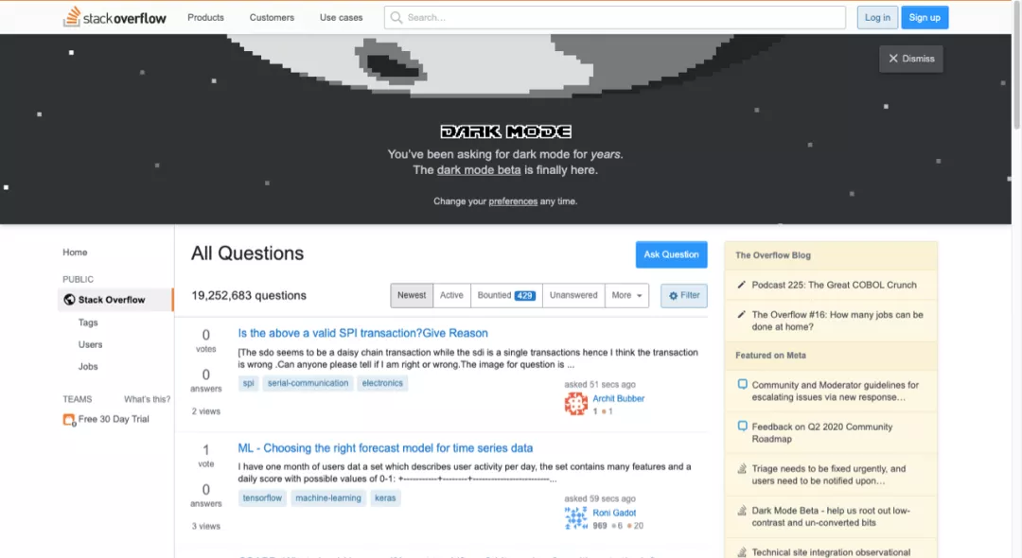Click chat icon beside Community and Moderator guidelines
Viewport: 1022px width, 558px height.
(742, 384)
